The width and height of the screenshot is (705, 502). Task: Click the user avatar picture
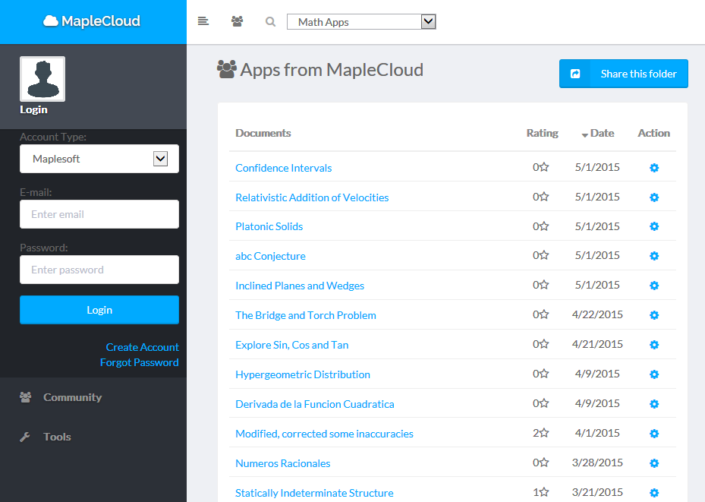tap(42, 79)
